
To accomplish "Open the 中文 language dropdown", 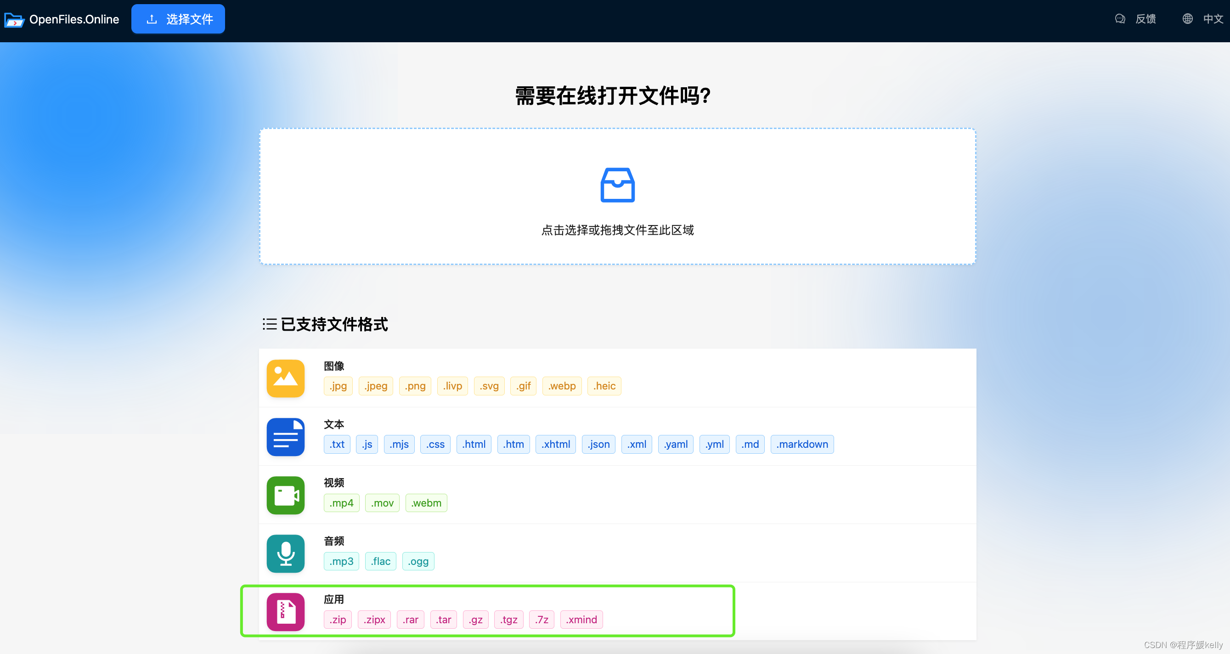I will coord(1213,19).
